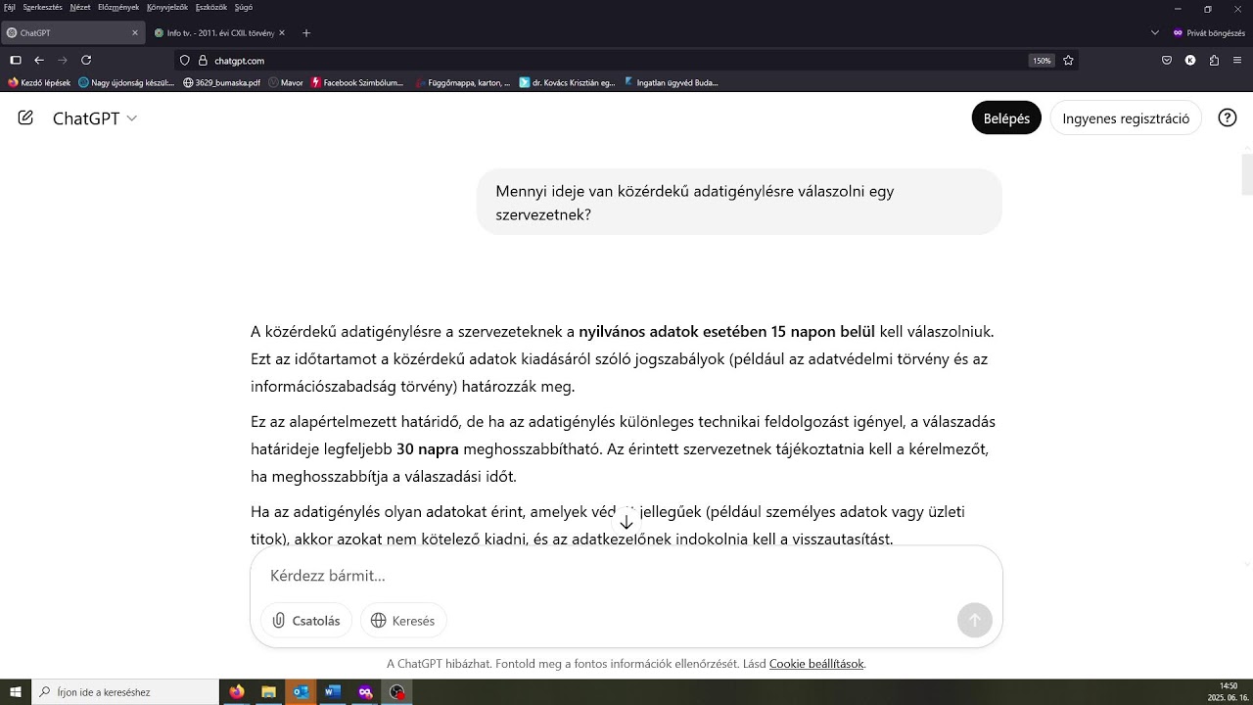Close the Info tv. browser tab
This screenshot has height=705, width=1253.
[283, 32]
